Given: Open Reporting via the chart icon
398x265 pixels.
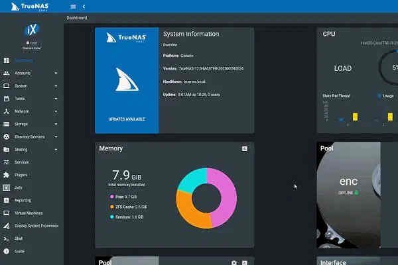Looking at the screenshot, I should tap(7, 200).
